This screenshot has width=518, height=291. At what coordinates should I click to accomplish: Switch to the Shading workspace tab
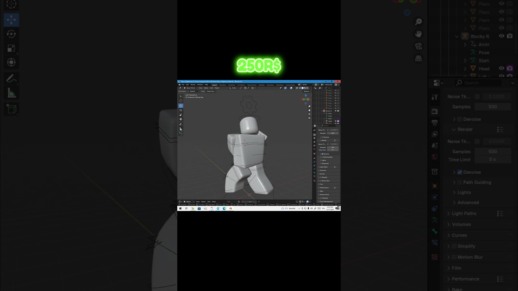click(261, 85)
